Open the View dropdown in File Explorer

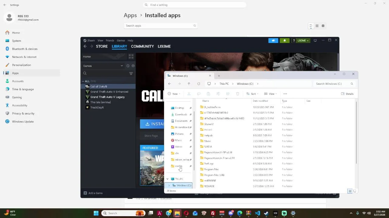(x=270, y=94)
